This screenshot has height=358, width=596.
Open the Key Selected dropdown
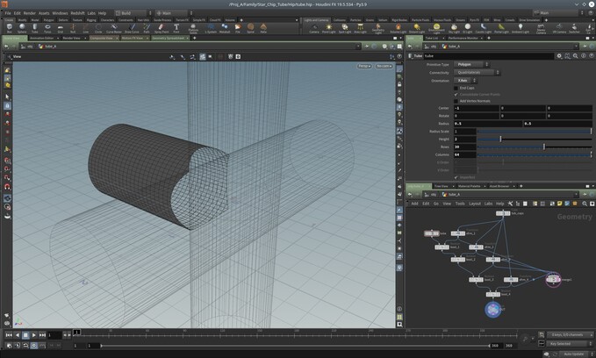[570, 344]
